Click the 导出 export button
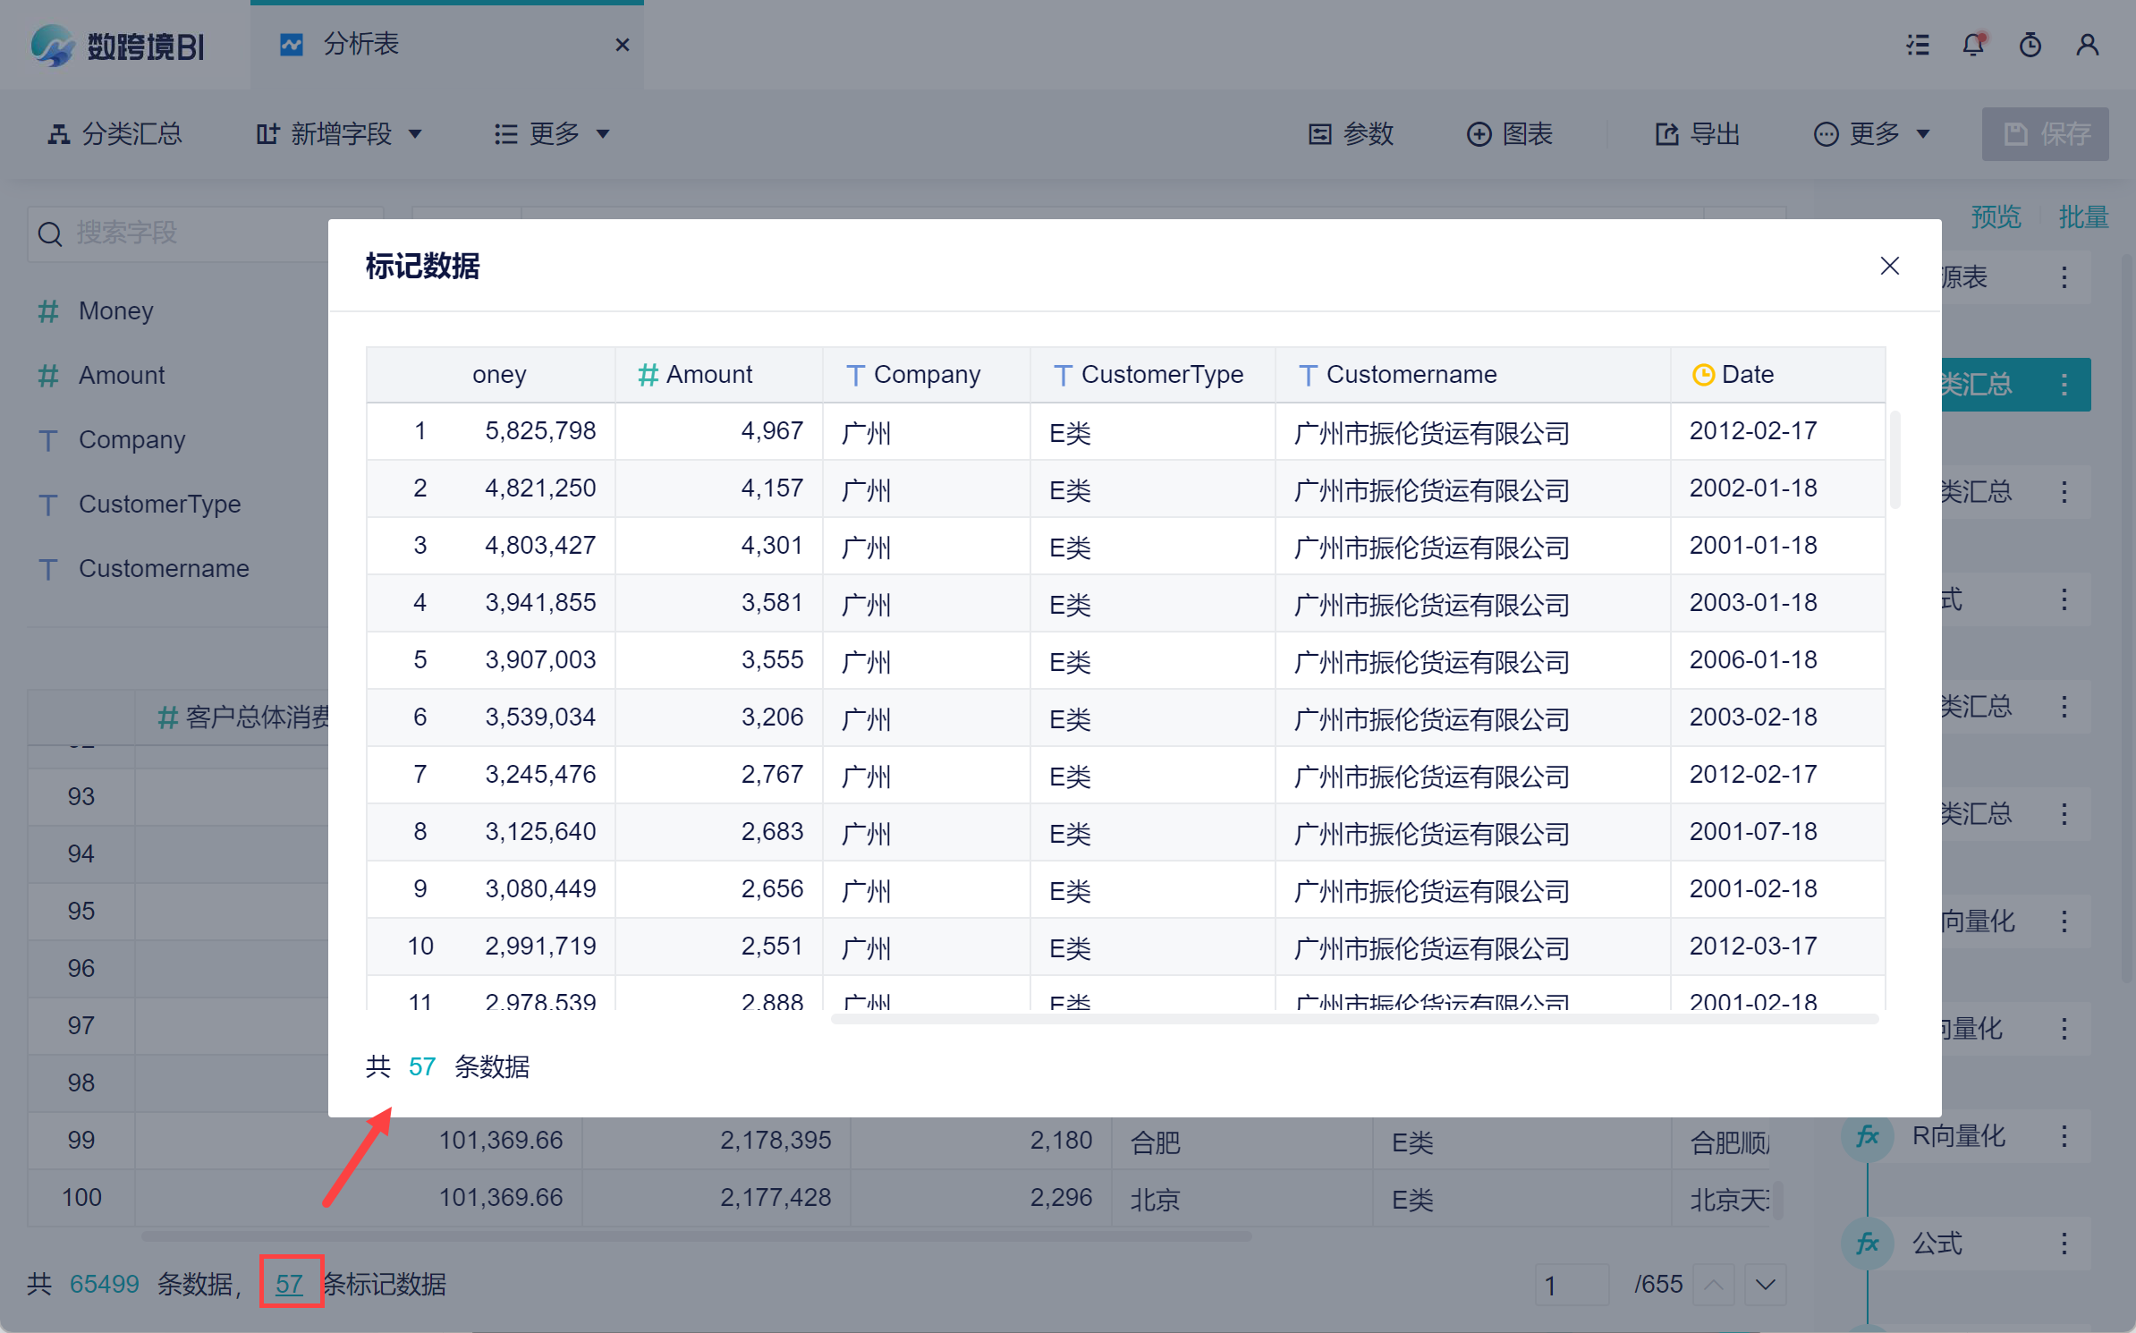 coord(1697,134)
